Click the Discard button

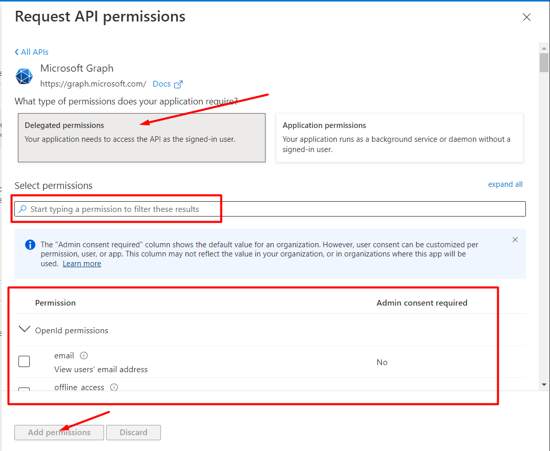[x=134, y=433]
